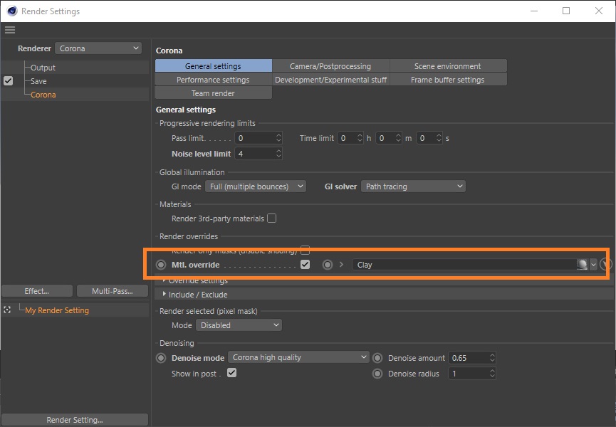Click the Effect... button

(37, 291)
